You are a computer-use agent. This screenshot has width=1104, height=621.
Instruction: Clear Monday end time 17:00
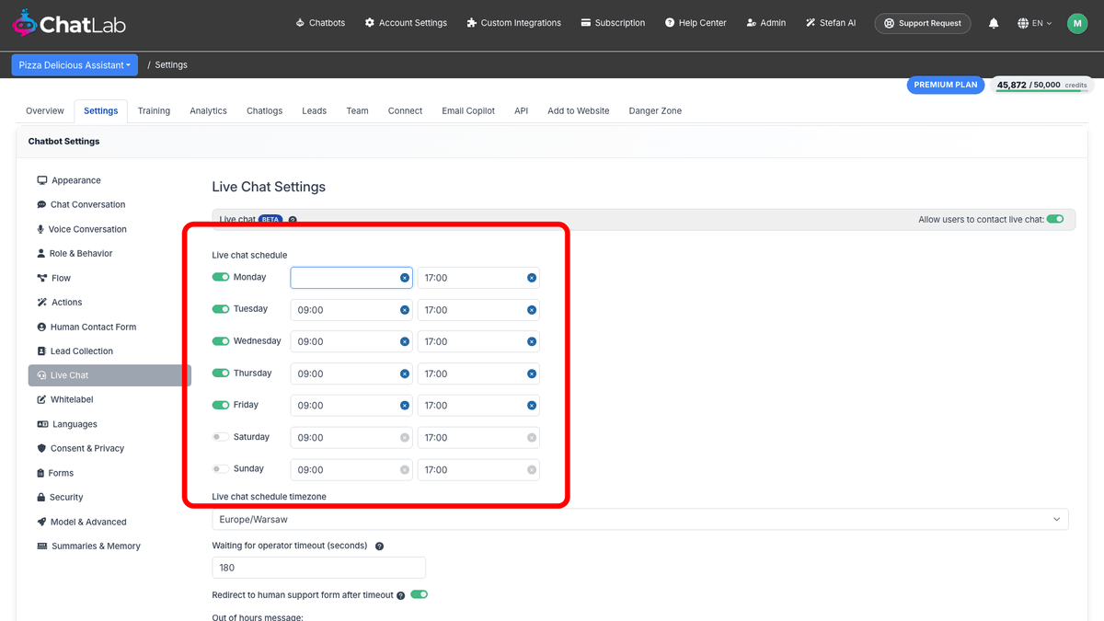pos(532,278)
